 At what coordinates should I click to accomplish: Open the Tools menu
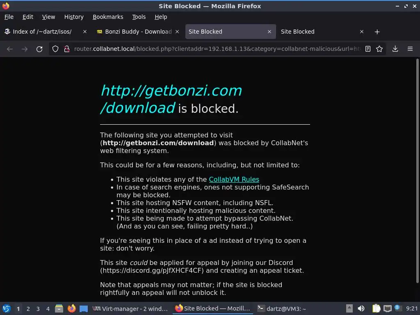[139, 17]
